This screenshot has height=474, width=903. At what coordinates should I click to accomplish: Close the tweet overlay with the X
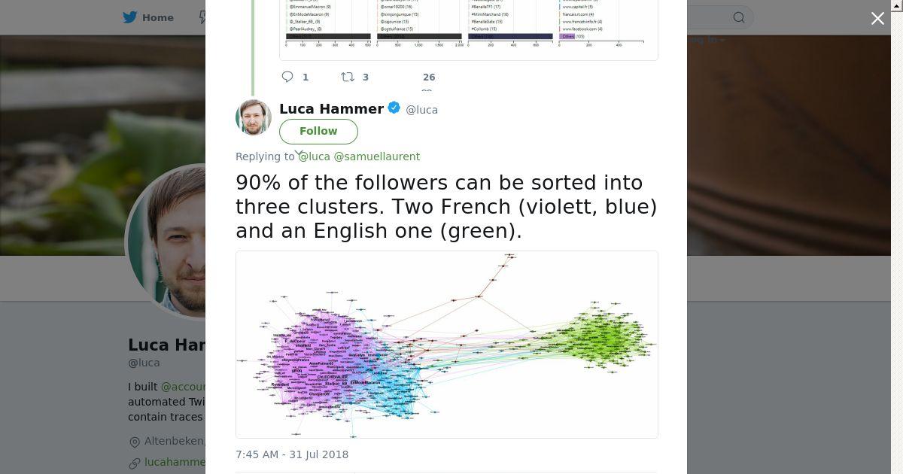[x=877, y=18]
